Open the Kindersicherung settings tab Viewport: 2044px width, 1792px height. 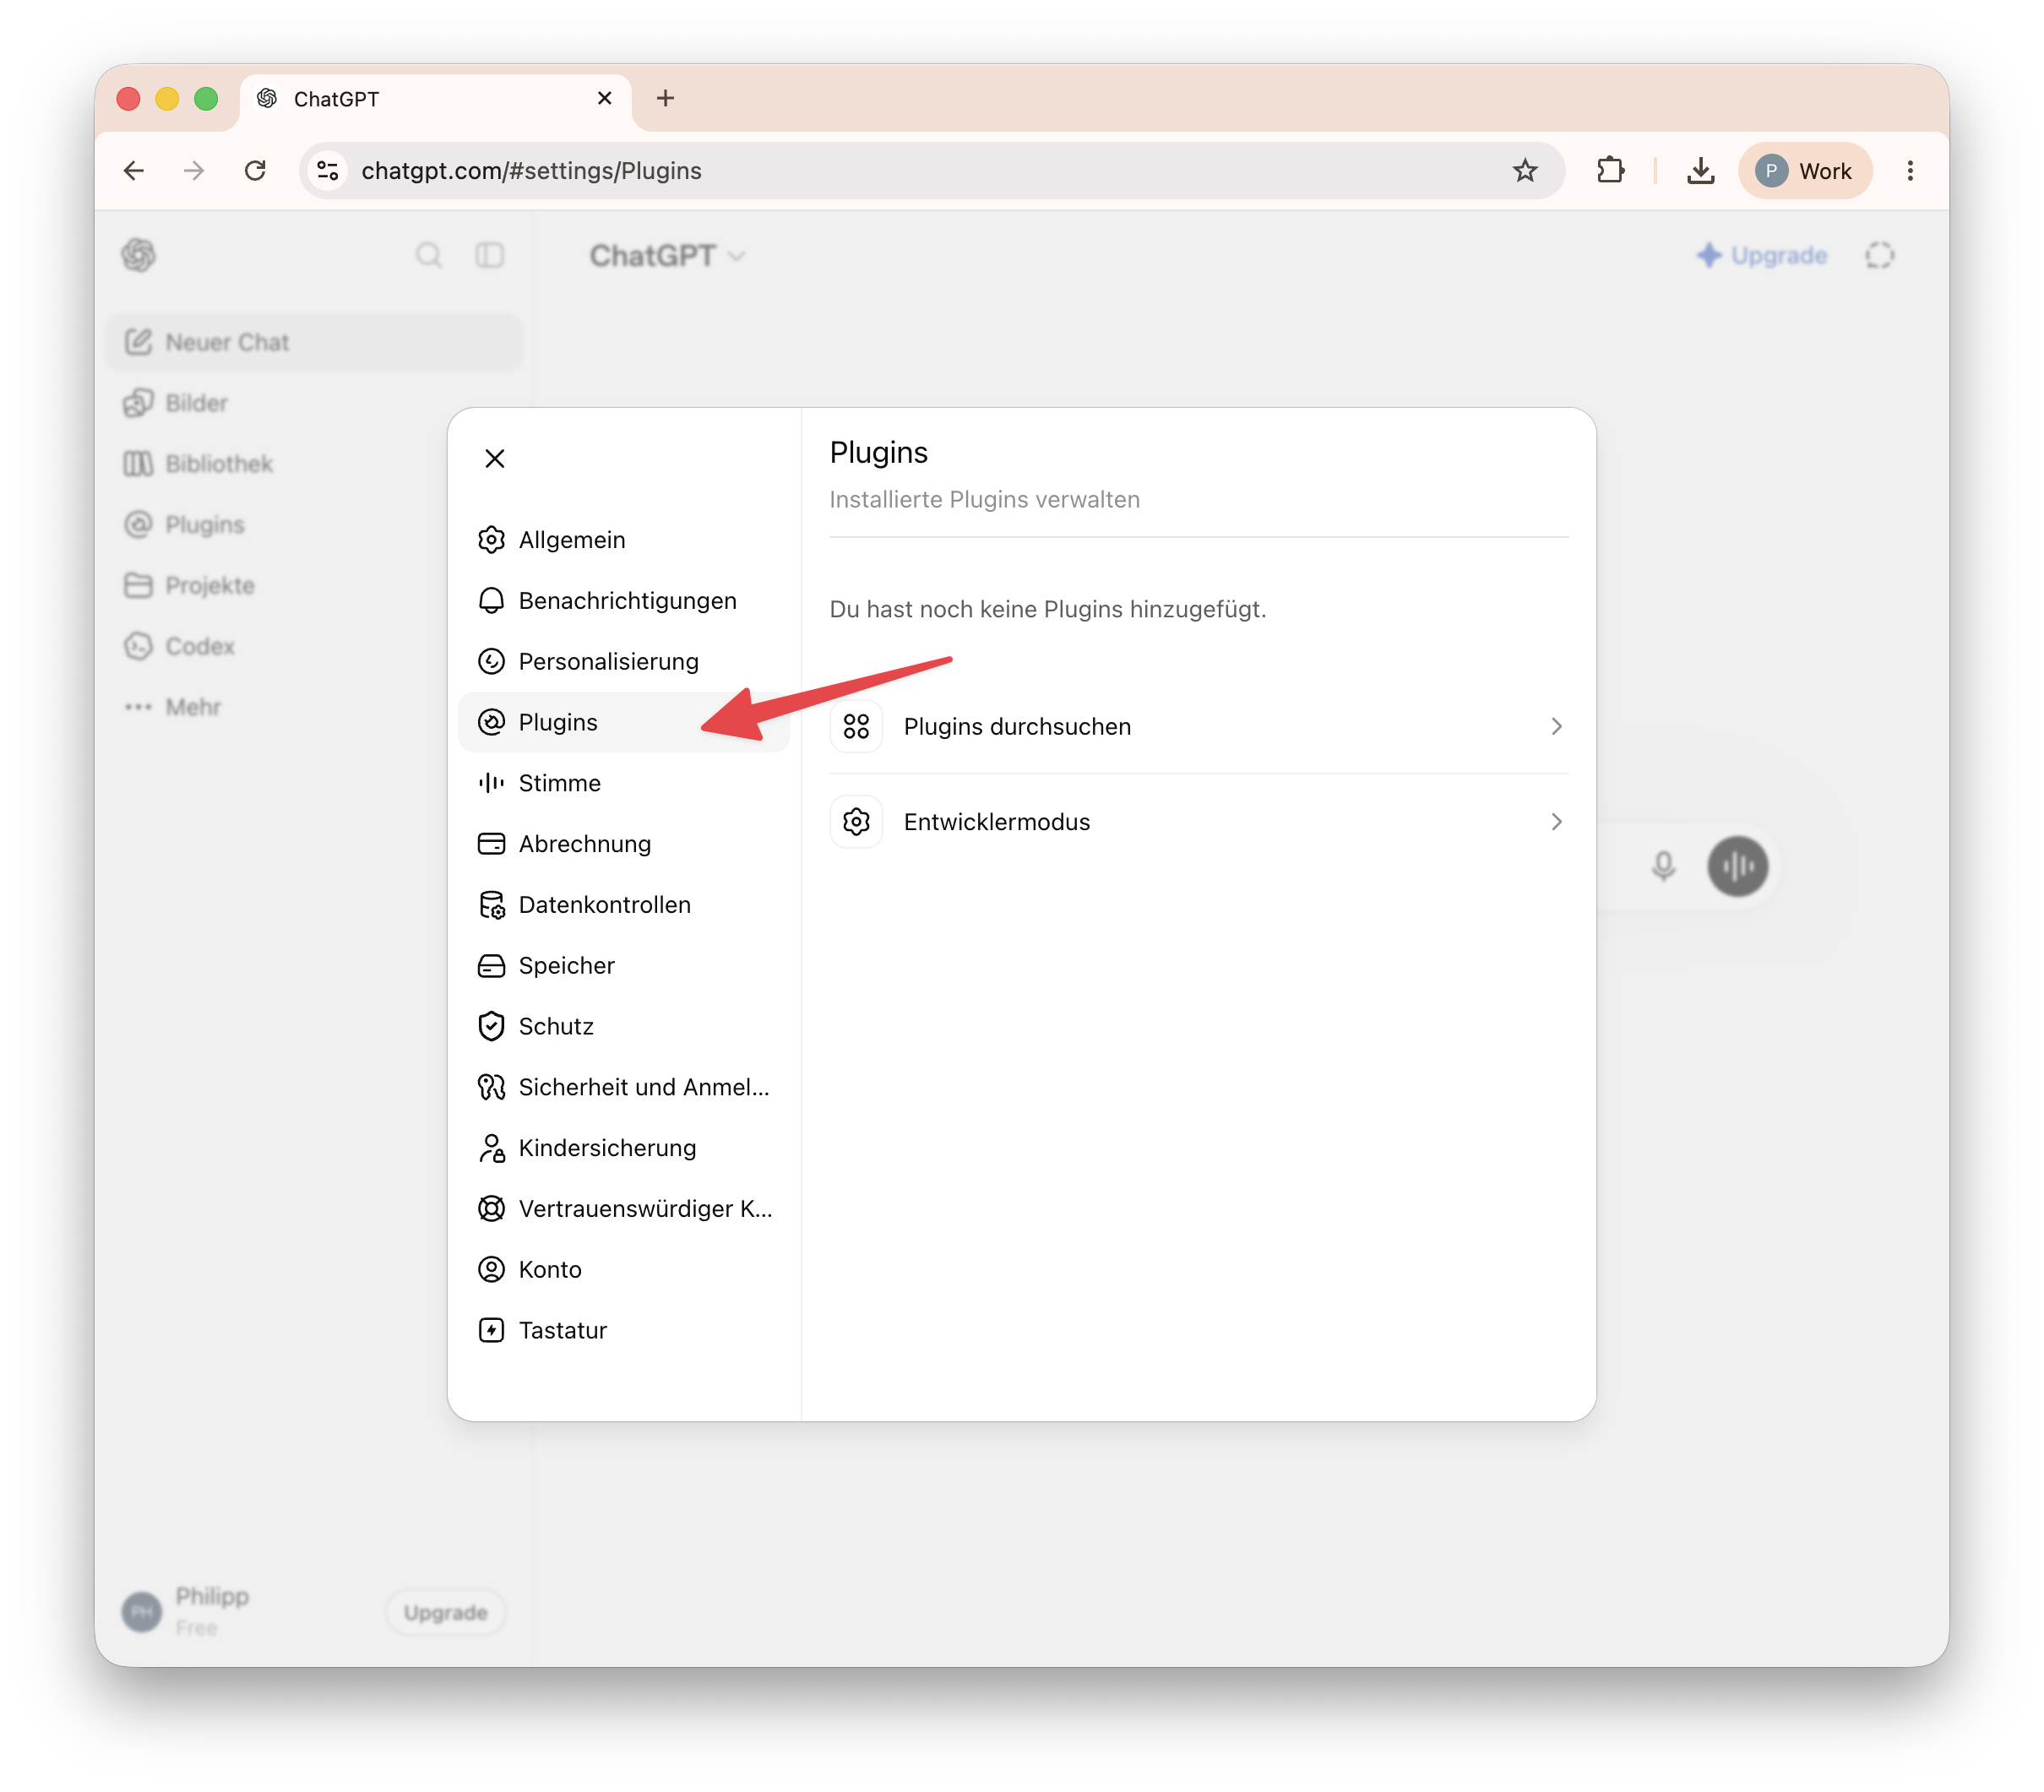[x=623, y=1148]
